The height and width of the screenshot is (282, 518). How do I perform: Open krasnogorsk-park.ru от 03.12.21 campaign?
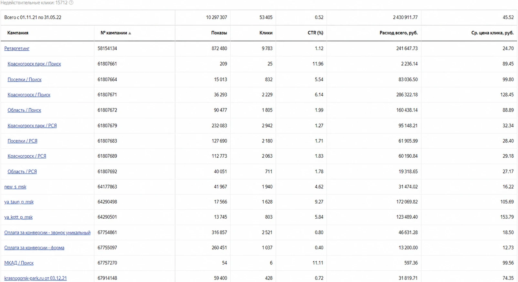36,278
